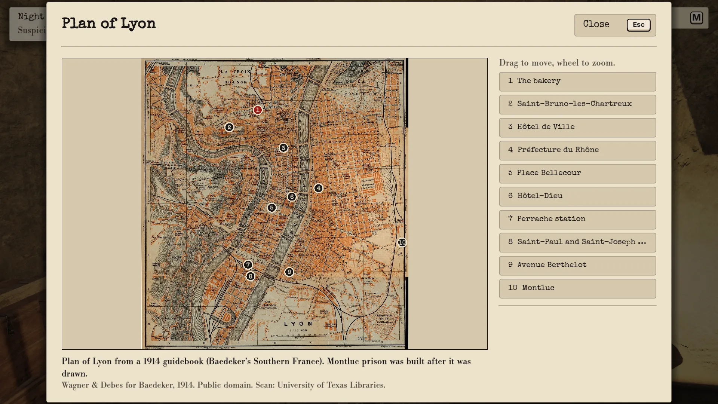718x404 pixels.
Task: Choose Montluc from the location list
Action: [577, 288]
